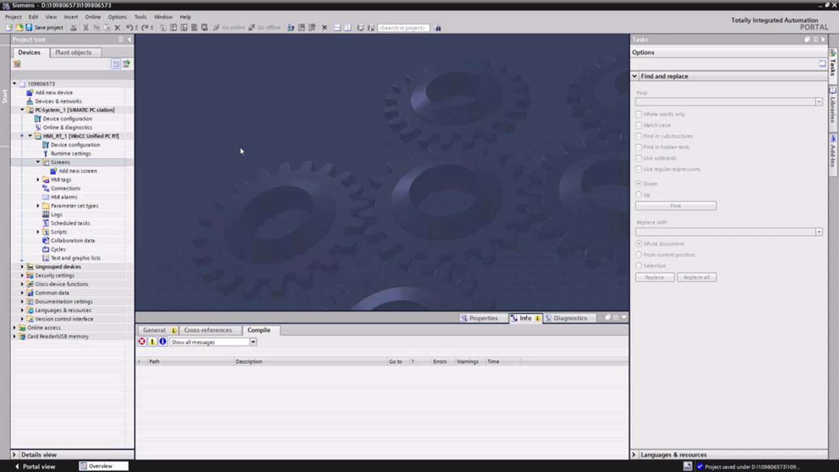Viewport: 839px width, 472px height.
Task: Toggle the error filter icon in Compile
Action: click(142, 342)
